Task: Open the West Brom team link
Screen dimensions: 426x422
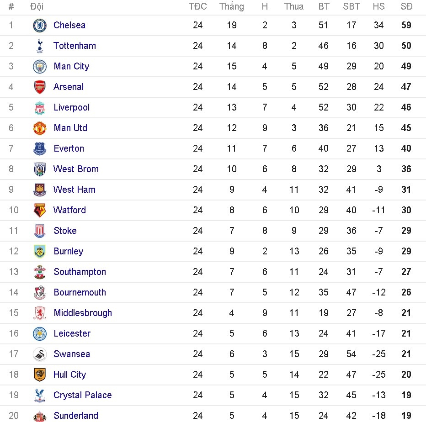Action: point(76,169)
